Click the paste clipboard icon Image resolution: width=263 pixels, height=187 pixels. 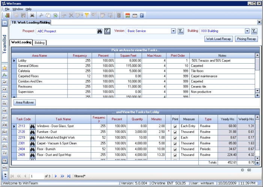(x=55, y=16)
